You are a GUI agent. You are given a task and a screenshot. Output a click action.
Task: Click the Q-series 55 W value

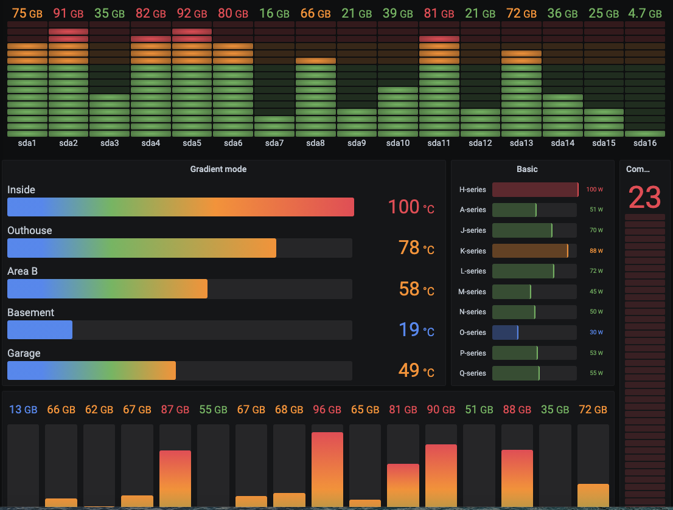pos(596,373)
